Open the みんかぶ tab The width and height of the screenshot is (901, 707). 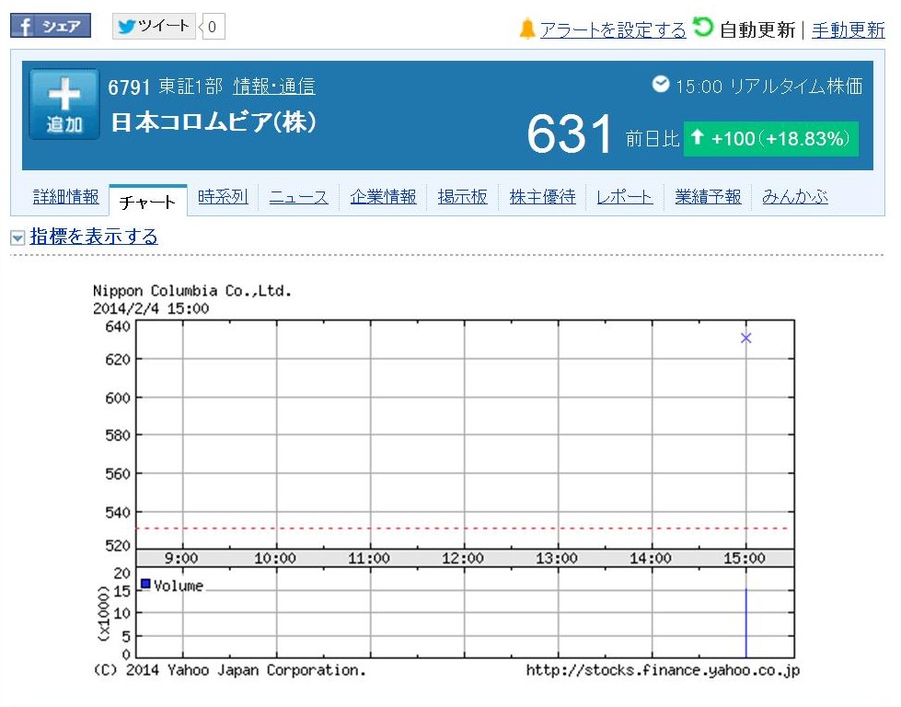[795, 197]
